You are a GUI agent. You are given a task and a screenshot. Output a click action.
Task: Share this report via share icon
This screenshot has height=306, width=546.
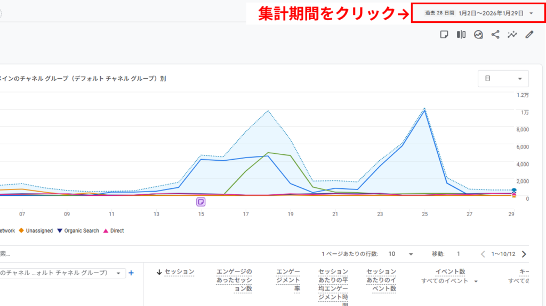(x=495, y=35)
